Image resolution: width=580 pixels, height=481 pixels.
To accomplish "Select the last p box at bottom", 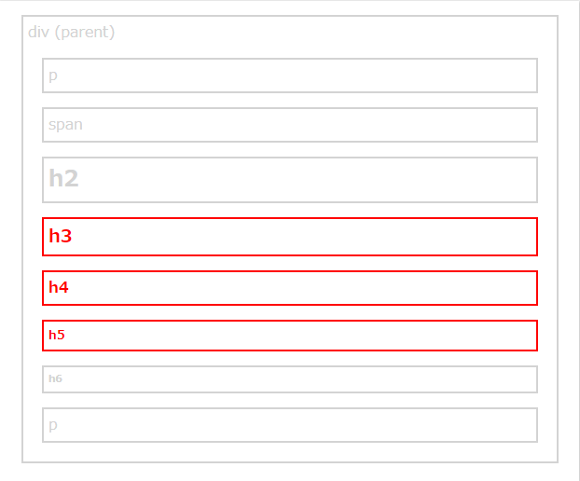I will point(289,425).
